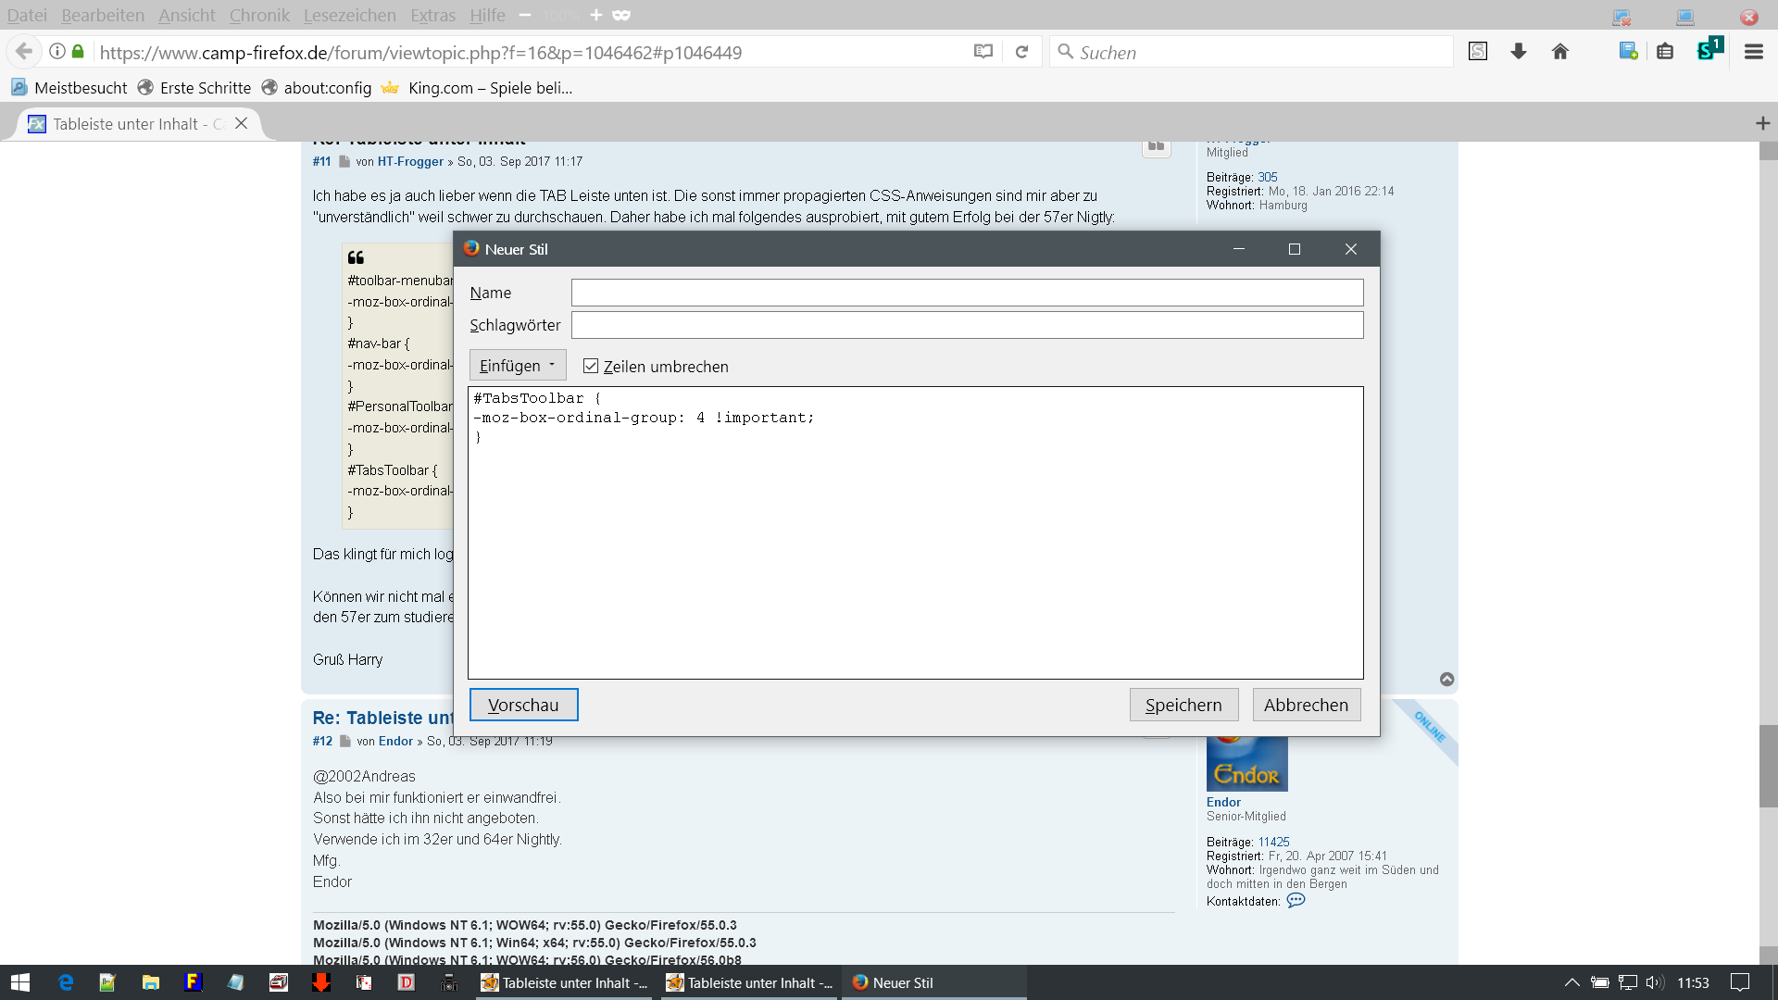Click the 'Schlagwörter' input field

point(967,325)
